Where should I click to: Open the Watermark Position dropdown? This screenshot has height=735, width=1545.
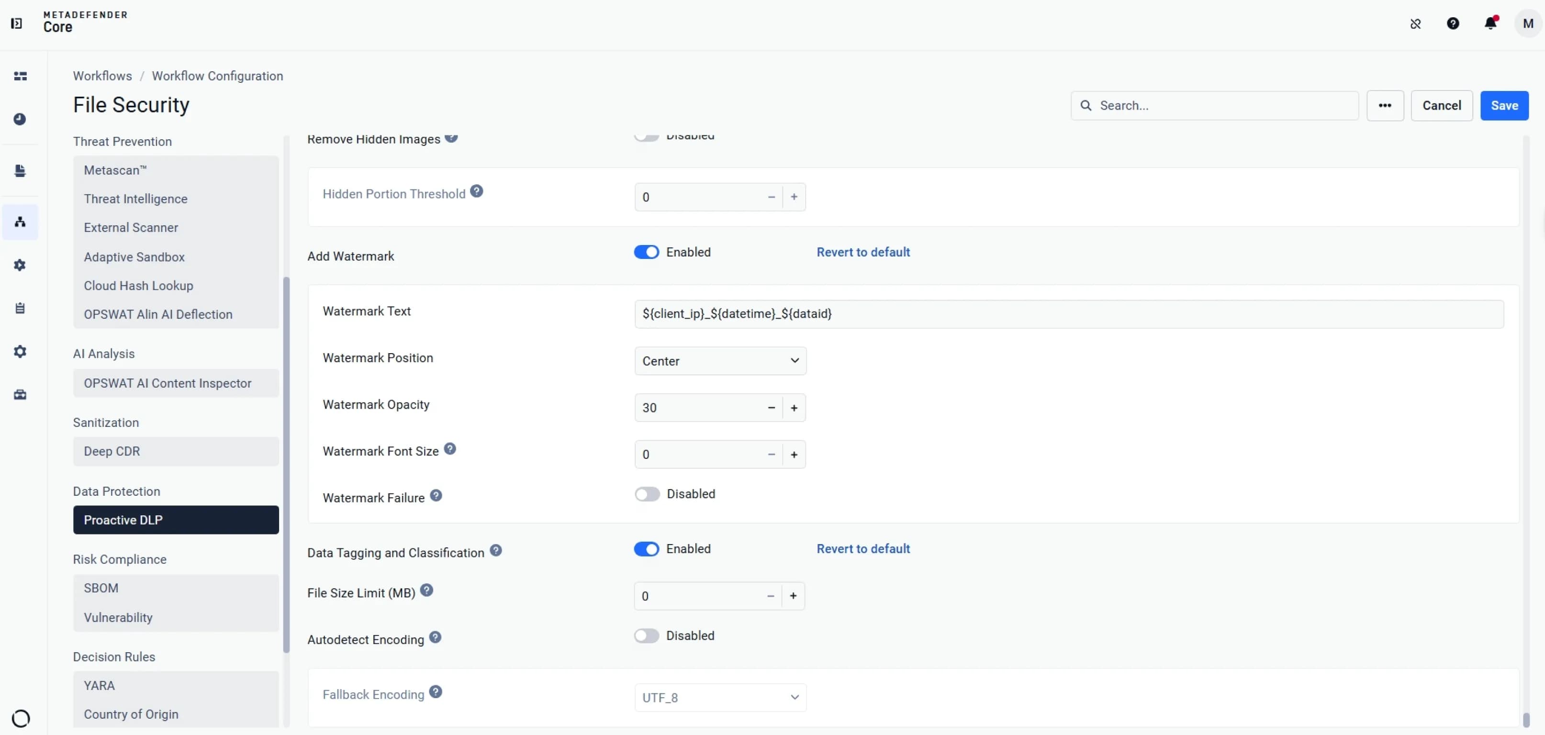tap(720, 361)
